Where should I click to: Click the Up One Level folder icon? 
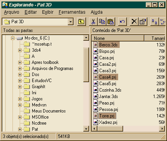point(81,22)
